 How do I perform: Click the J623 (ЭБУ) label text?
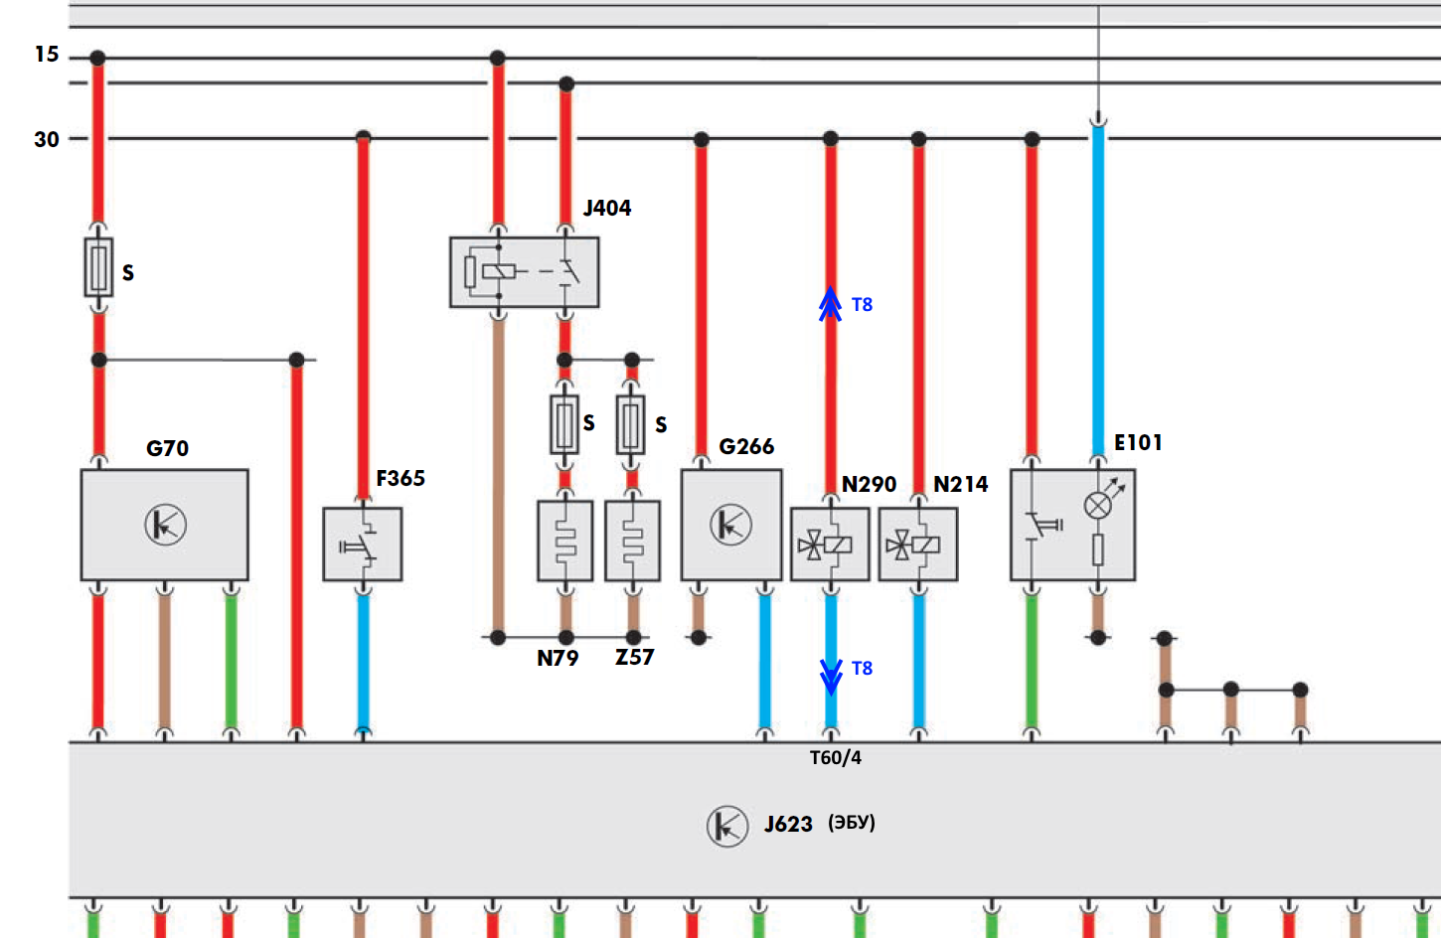point(820,824)
